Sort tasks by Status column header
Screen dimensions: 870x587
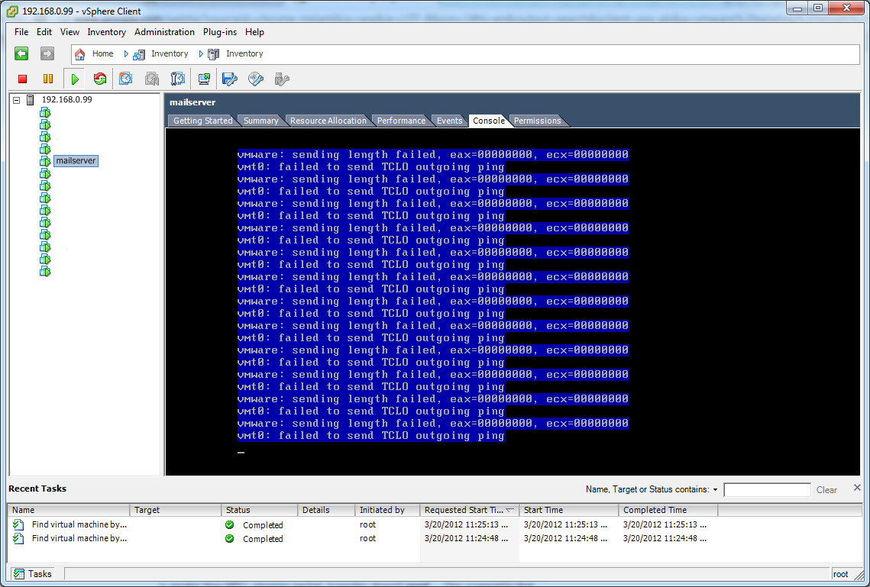click(260, 510)
